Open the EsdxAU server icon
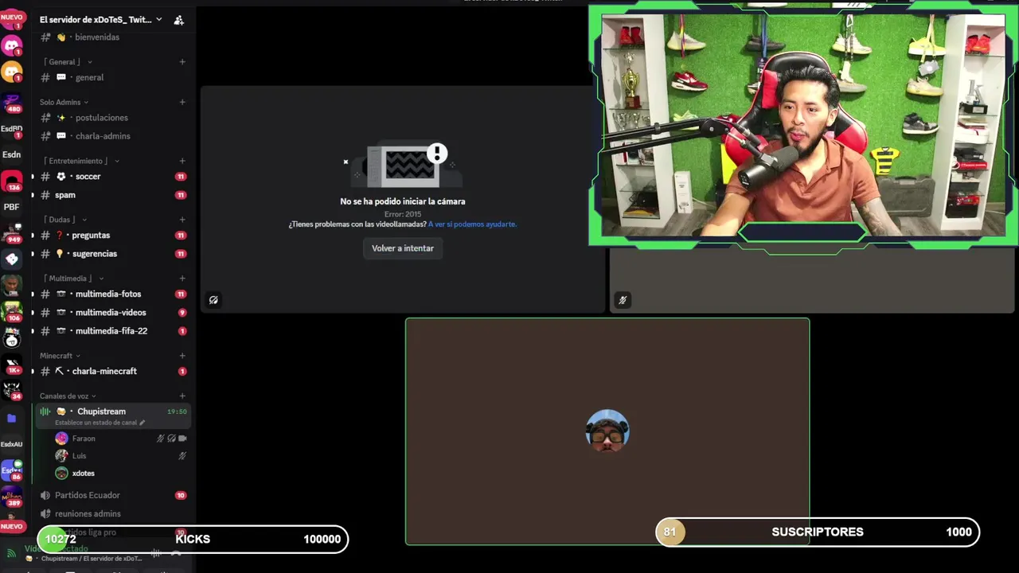This screenshot has height=573, width=1019. coord(12,444)
